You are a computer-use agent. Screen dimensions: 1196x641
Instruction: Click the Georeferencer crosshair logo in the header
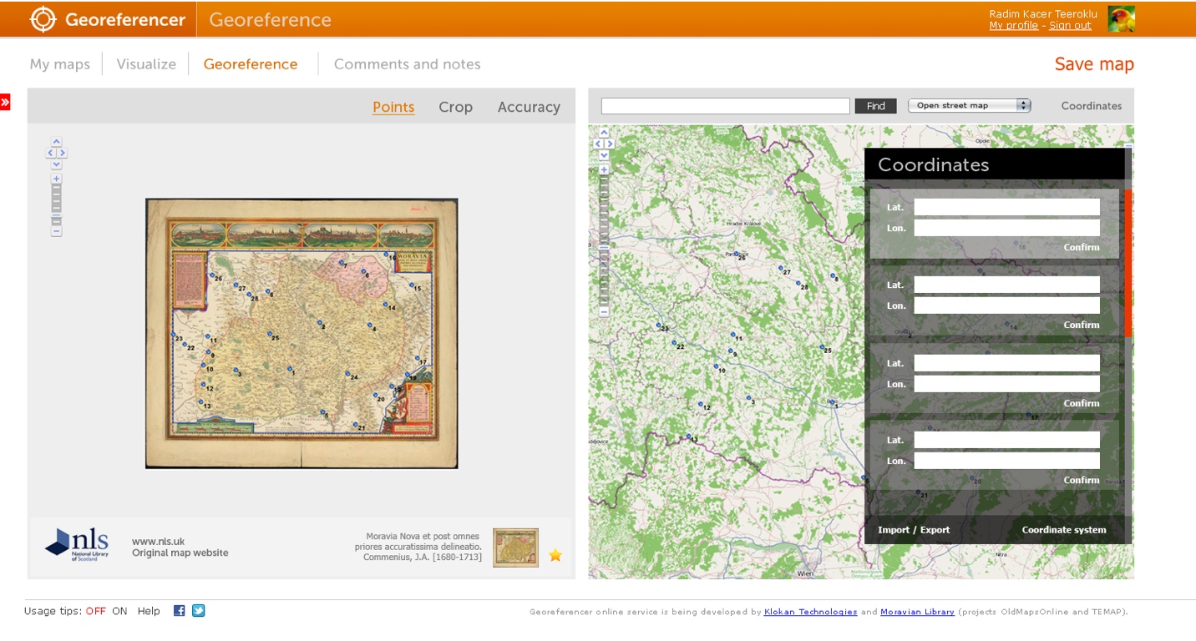[43, 19]
